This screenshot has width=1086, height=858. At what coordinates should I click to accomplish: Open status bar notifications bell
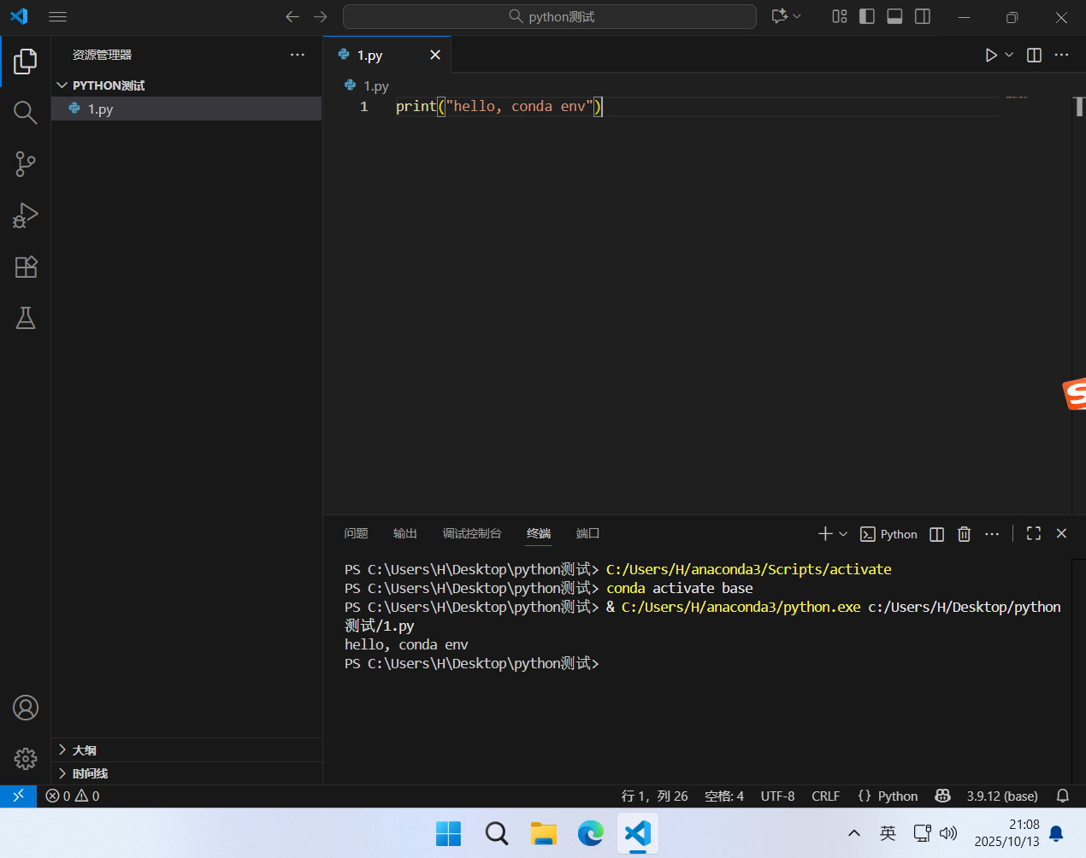click(1063, 796)
